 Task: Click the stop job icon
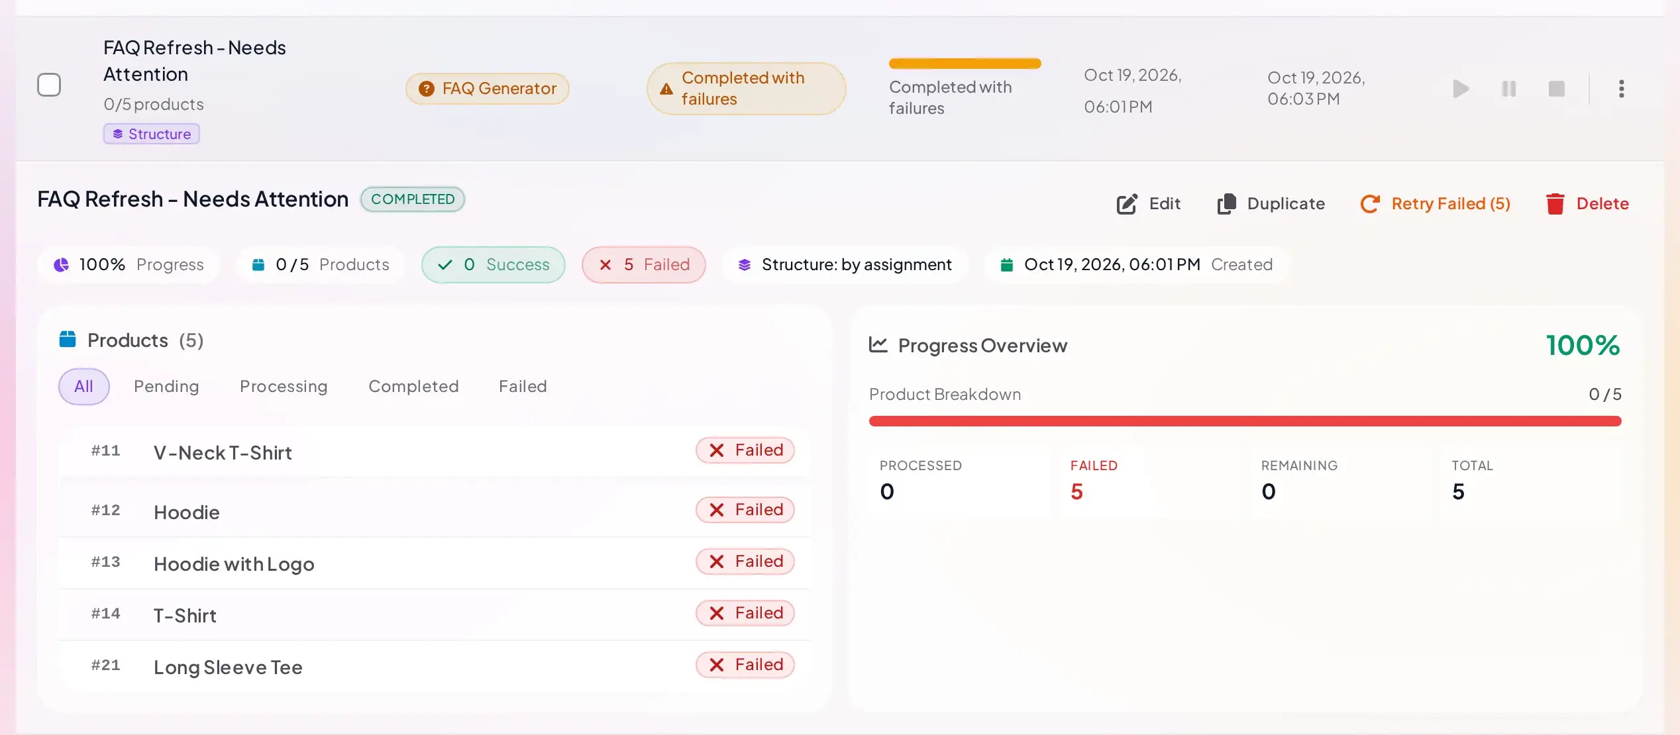tap(1557, 89)
